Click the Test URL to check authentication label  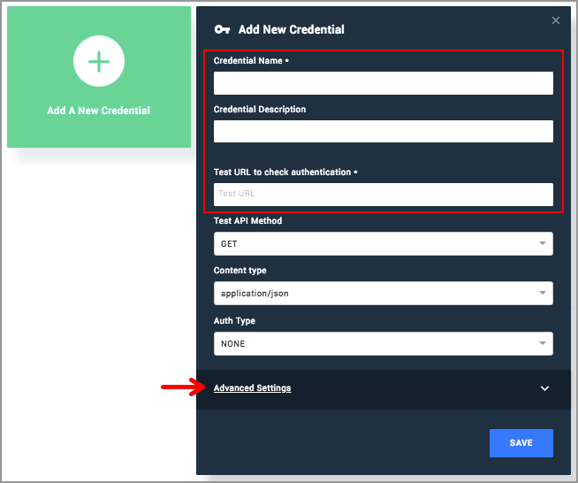285,172
